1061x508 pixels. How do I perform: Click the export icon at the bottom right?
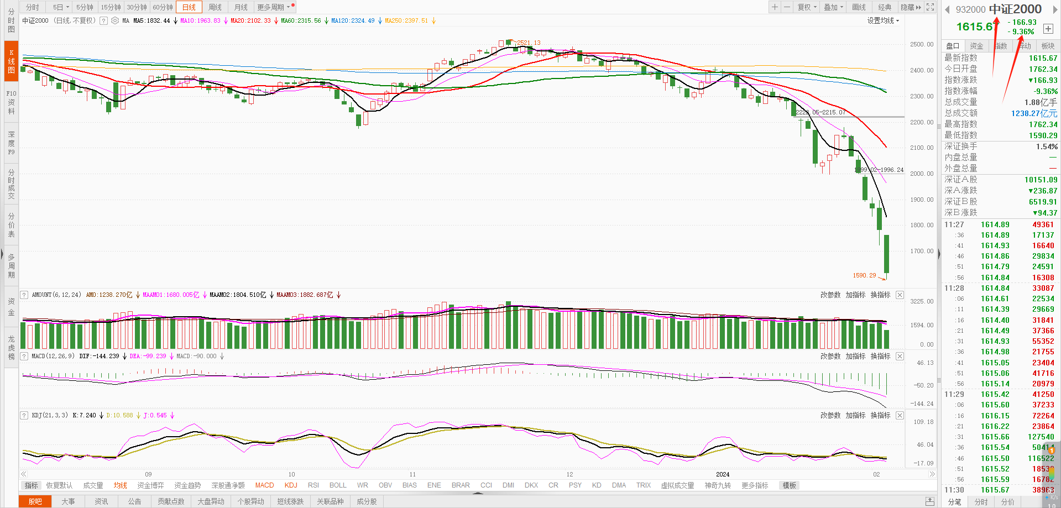point(930,501)
